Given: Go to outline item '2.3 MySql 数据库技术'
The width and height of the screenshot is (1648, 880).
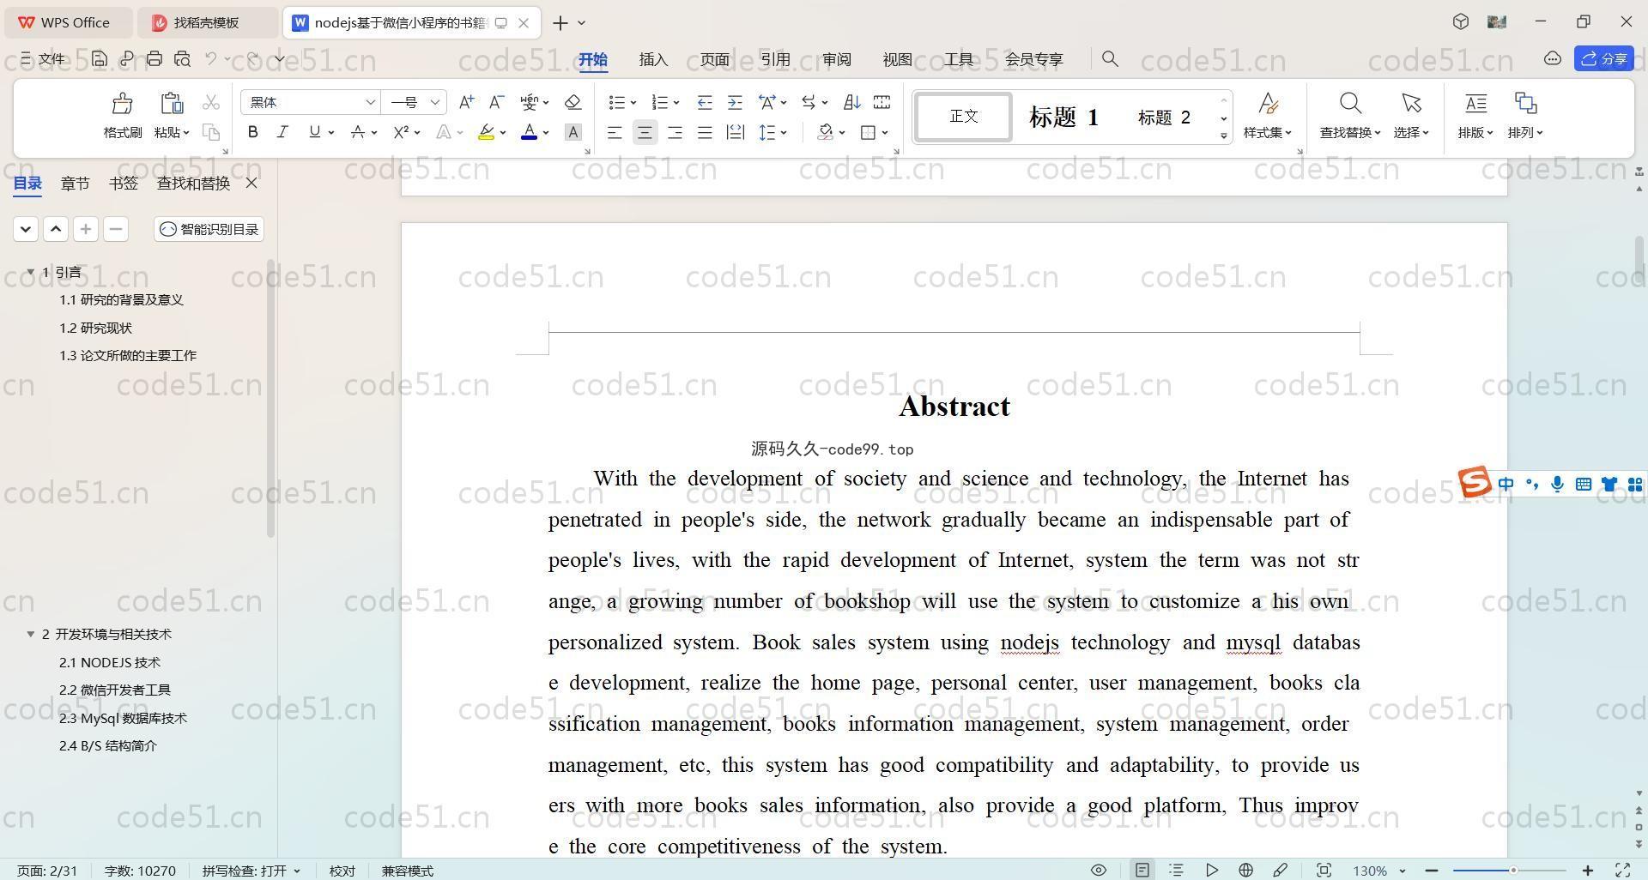Looking at the screenshot, I should (123, 718).
